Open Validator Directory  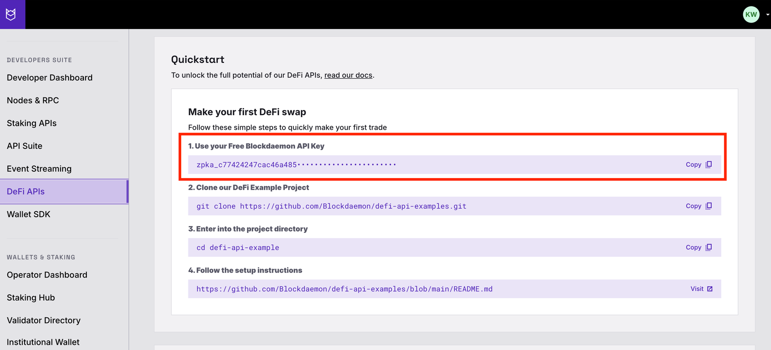44,320
